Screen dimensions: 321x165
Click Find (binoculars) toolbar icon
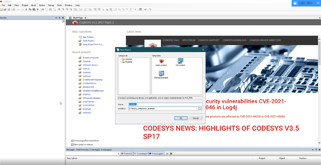tap(43, 9)
